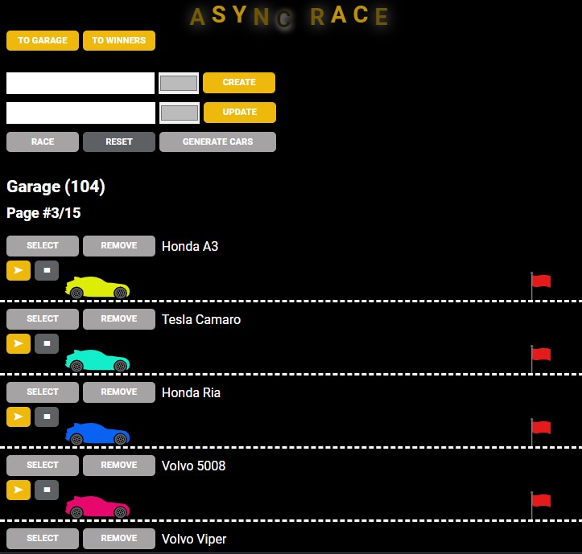Click the UPDATE button
Image resolution: width=582 pixels, height=554 pixels.
pos(240,112)
